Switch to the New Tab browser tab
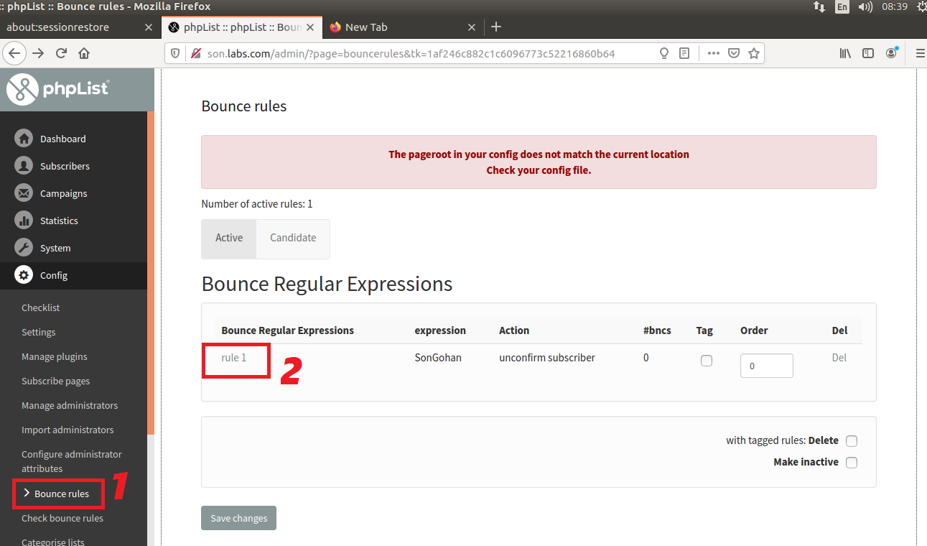This screenshot has width=927, height=546. click(x=366, y=27)
